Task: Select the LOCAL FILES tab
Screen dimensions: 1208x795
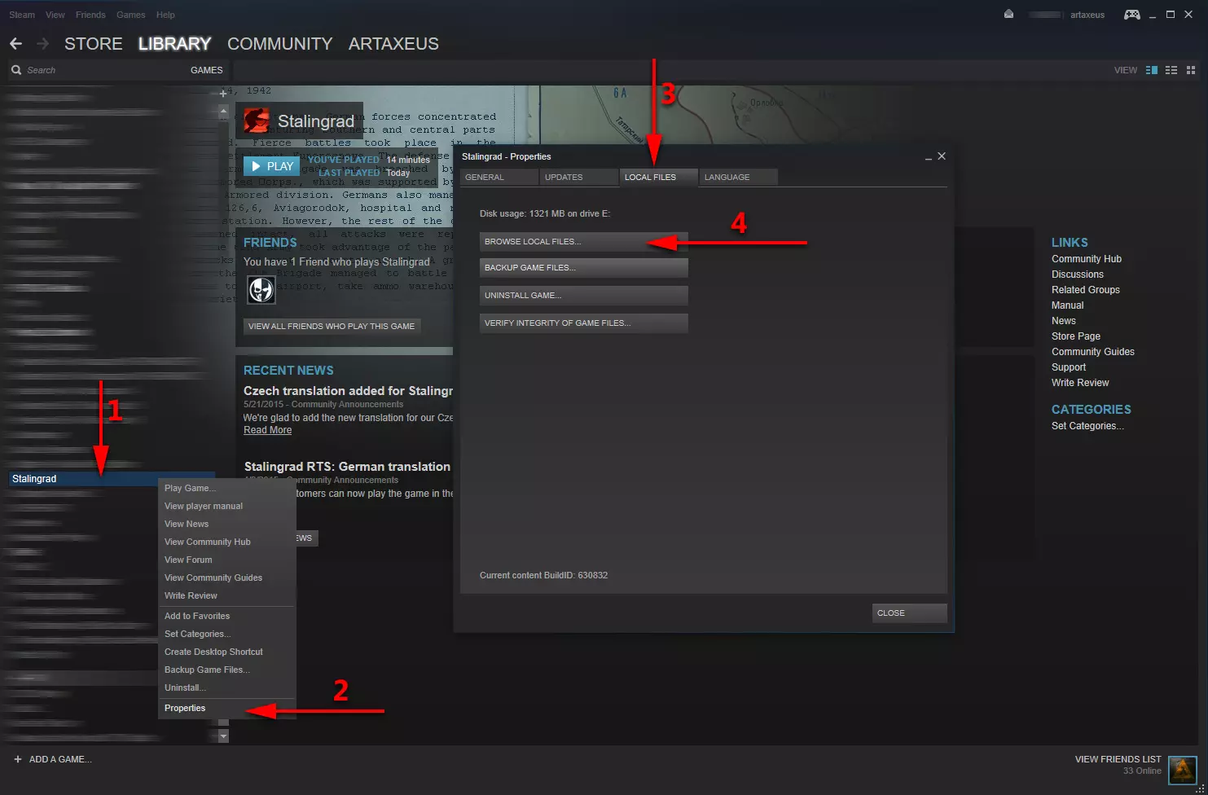Action: pos(658,177)
